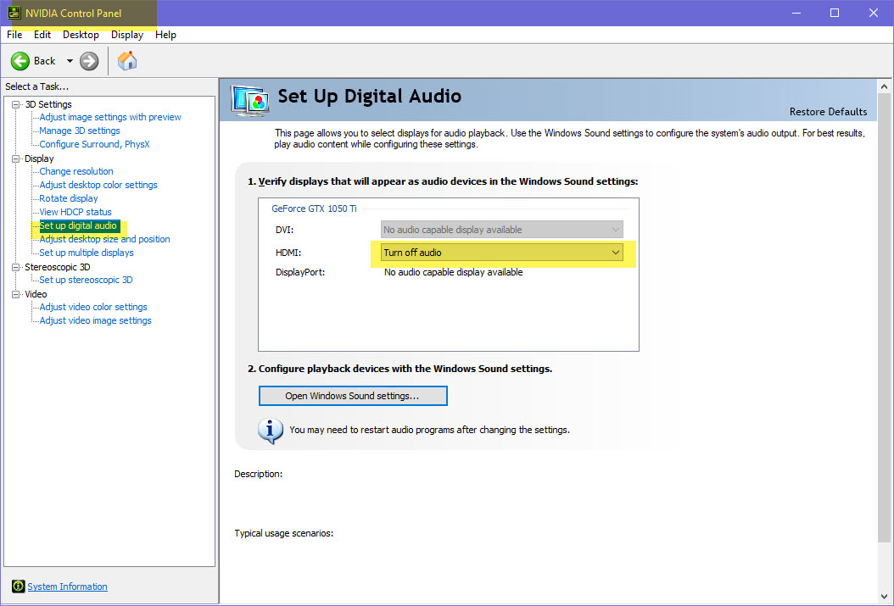
Task: Close the NVIDIA Control Panel window
Action: coord(873,13)
